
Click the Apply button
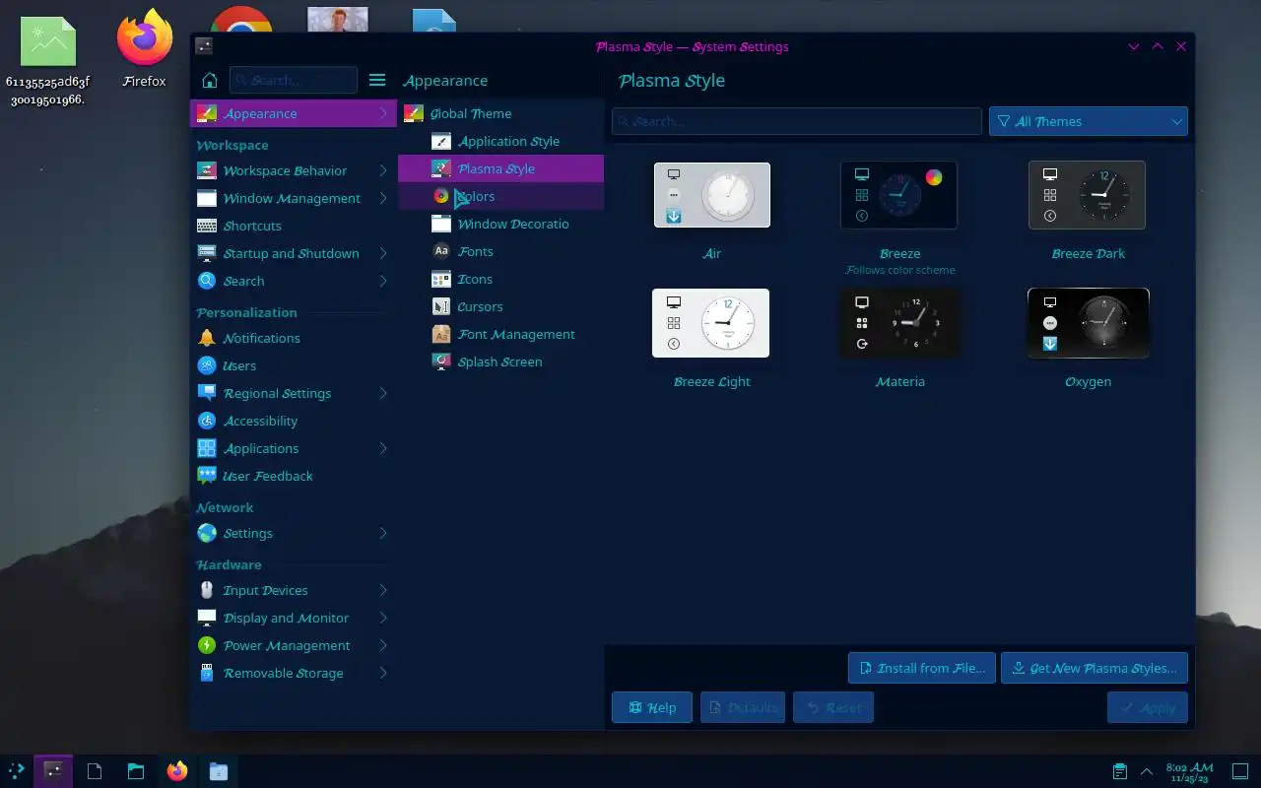[1148, 707]
